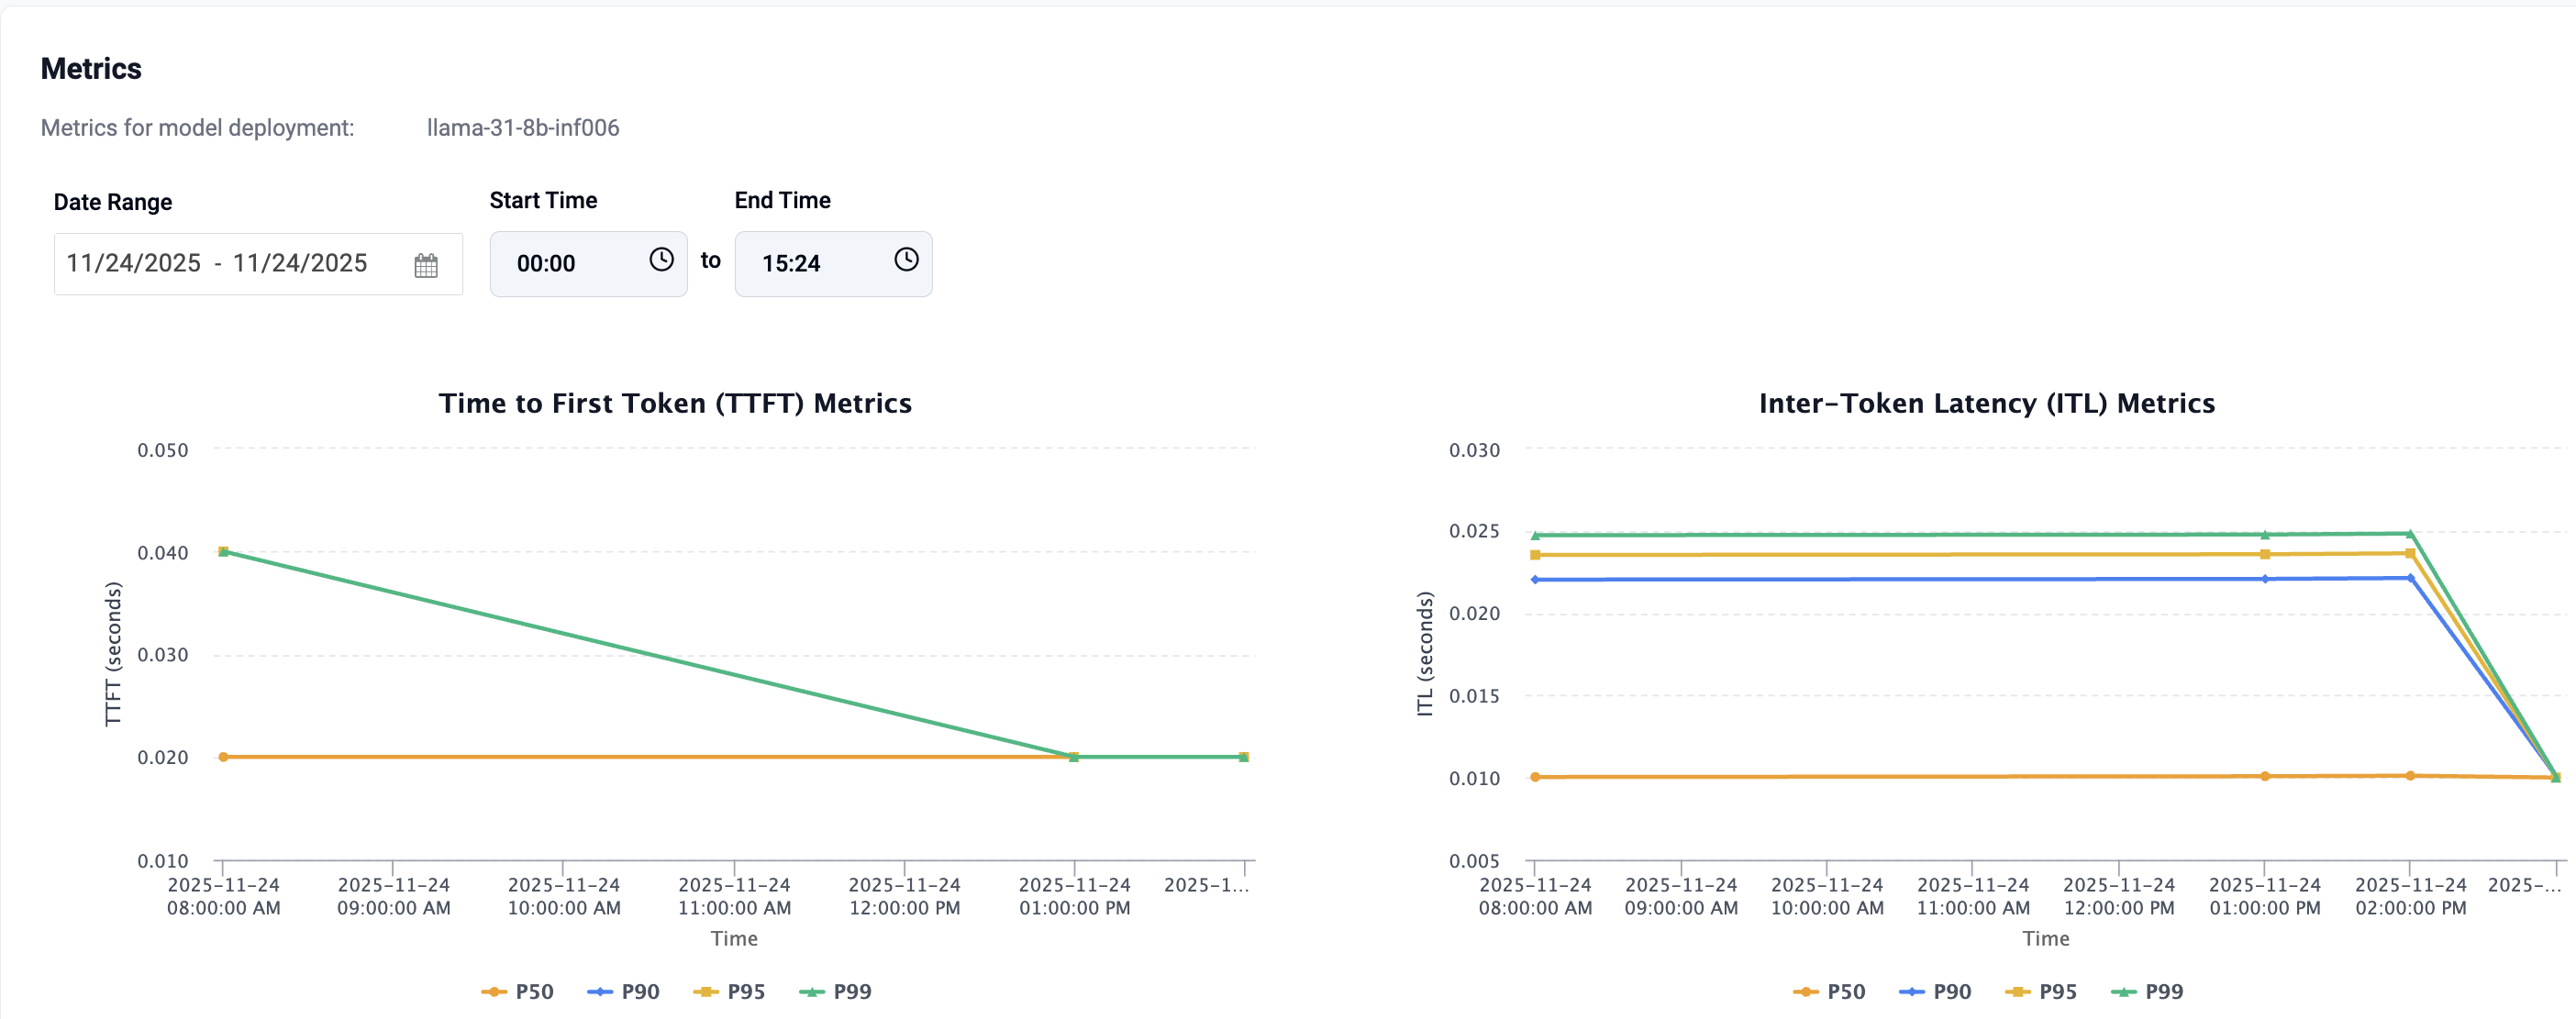The width and height of the screenshot is (2576, 1019).
Task: Toggle P50 series in TTFT legend
Action: click(518, 991)
